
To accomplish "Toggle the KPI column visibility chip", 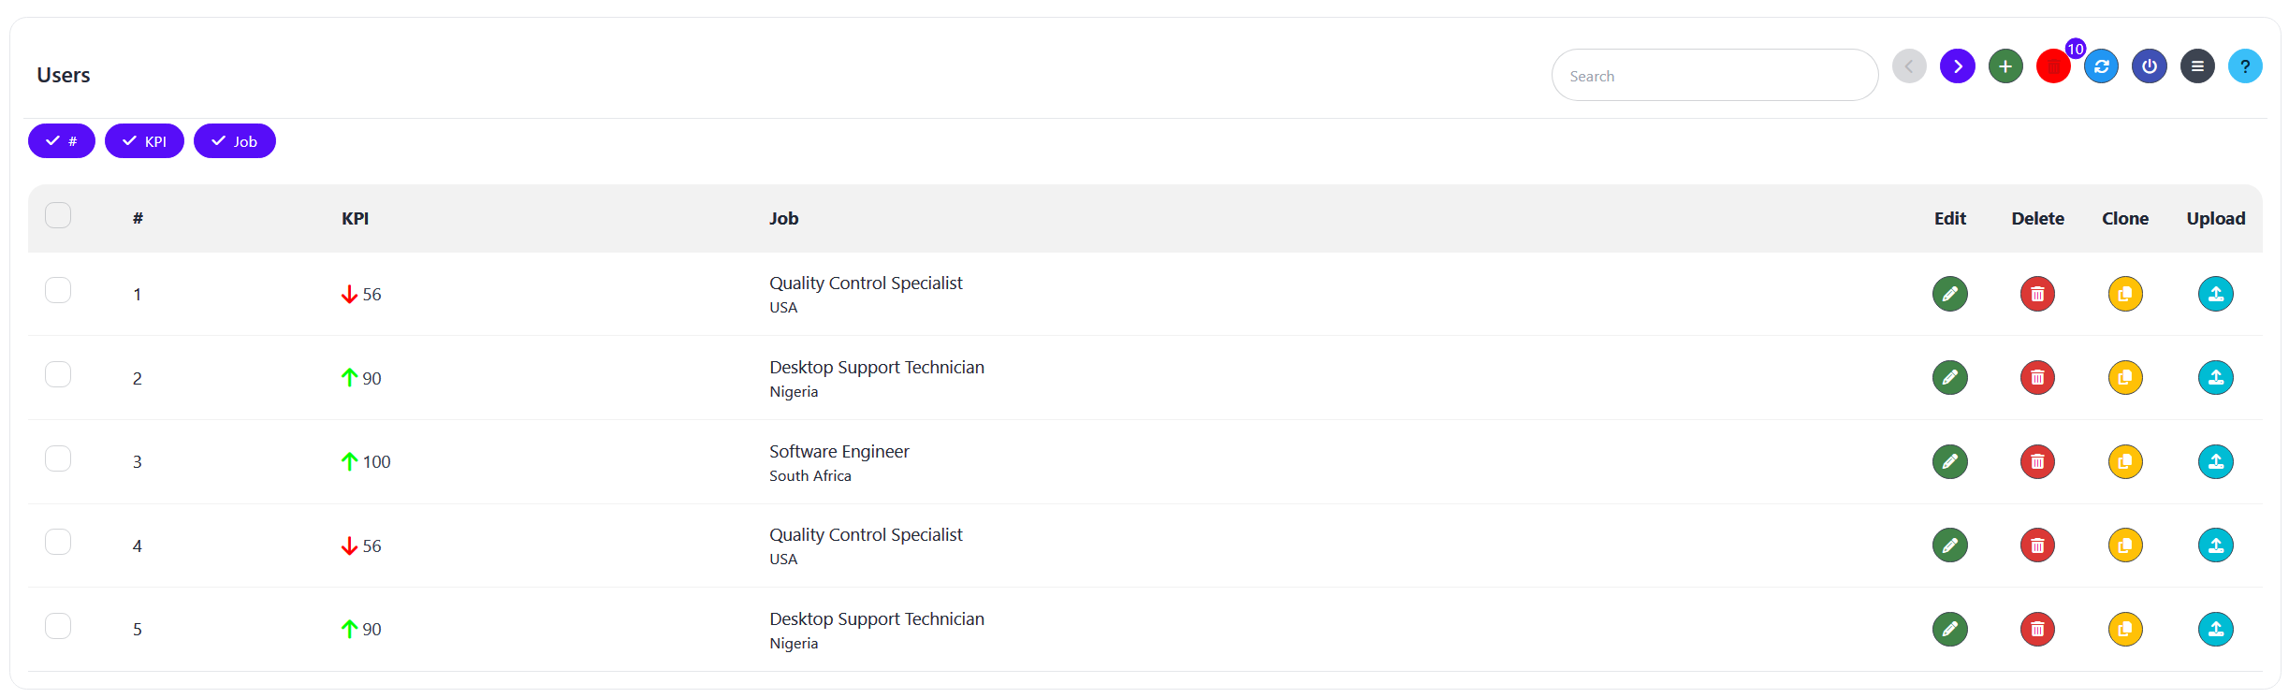I will click(x=144, y=141).
